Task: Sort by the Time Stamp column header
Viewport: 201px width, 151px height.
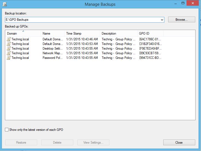Action: pyautogui.click(x=82, y=34)
